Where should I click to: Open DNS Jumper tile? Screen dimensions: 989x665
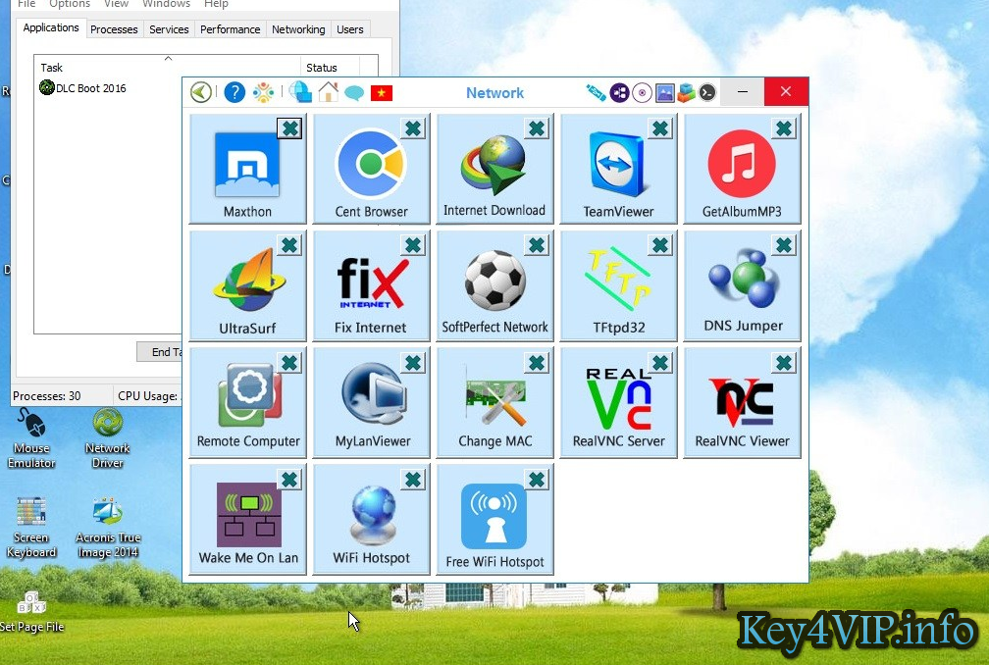(x=742, y=285)
